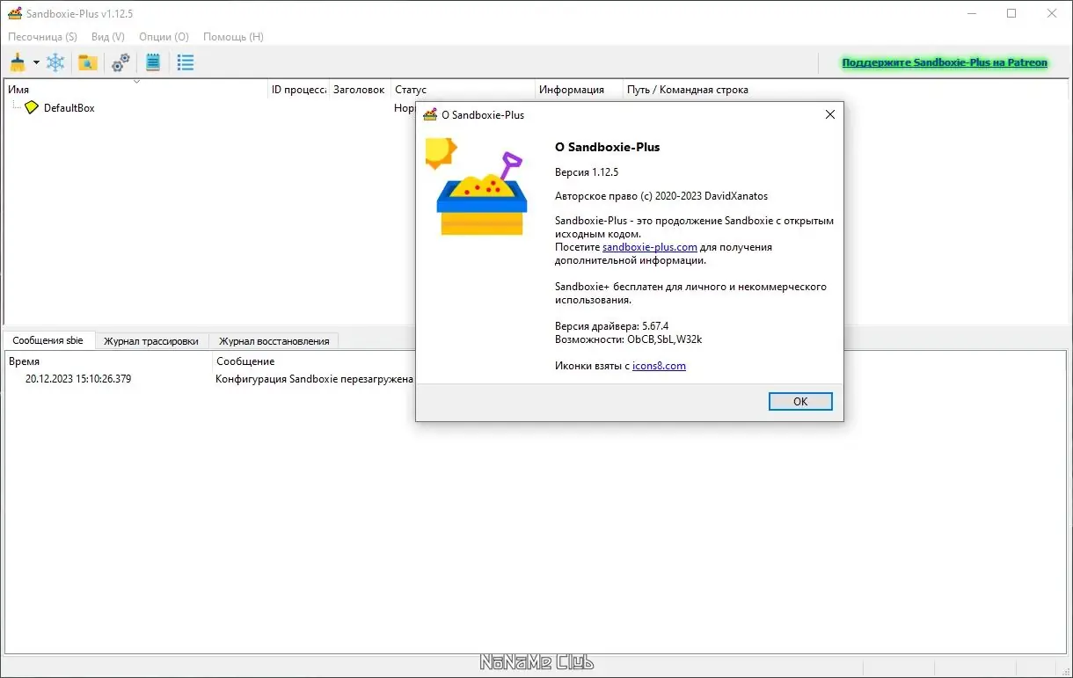Screen dimensions: 1073x678
Task: Click the list view toolbar icon
Action: [186, 62]
